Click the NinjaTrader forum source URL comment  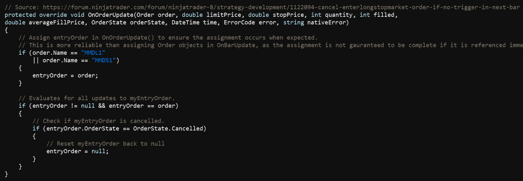coord(262,8)
